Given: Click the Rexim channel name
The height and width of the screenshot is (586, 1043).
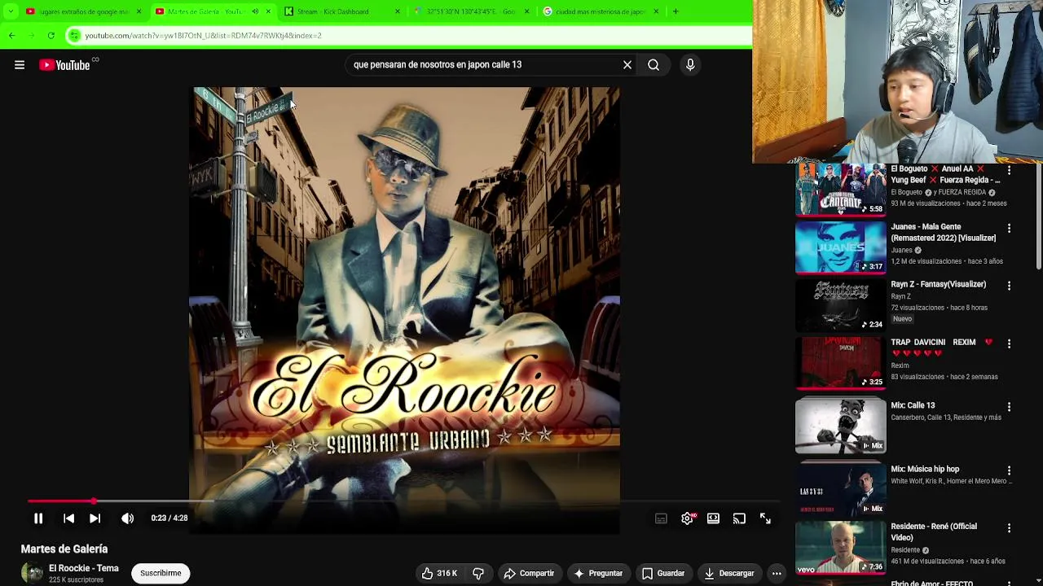Looking at the screenshot, I should [x=900, y=365].
